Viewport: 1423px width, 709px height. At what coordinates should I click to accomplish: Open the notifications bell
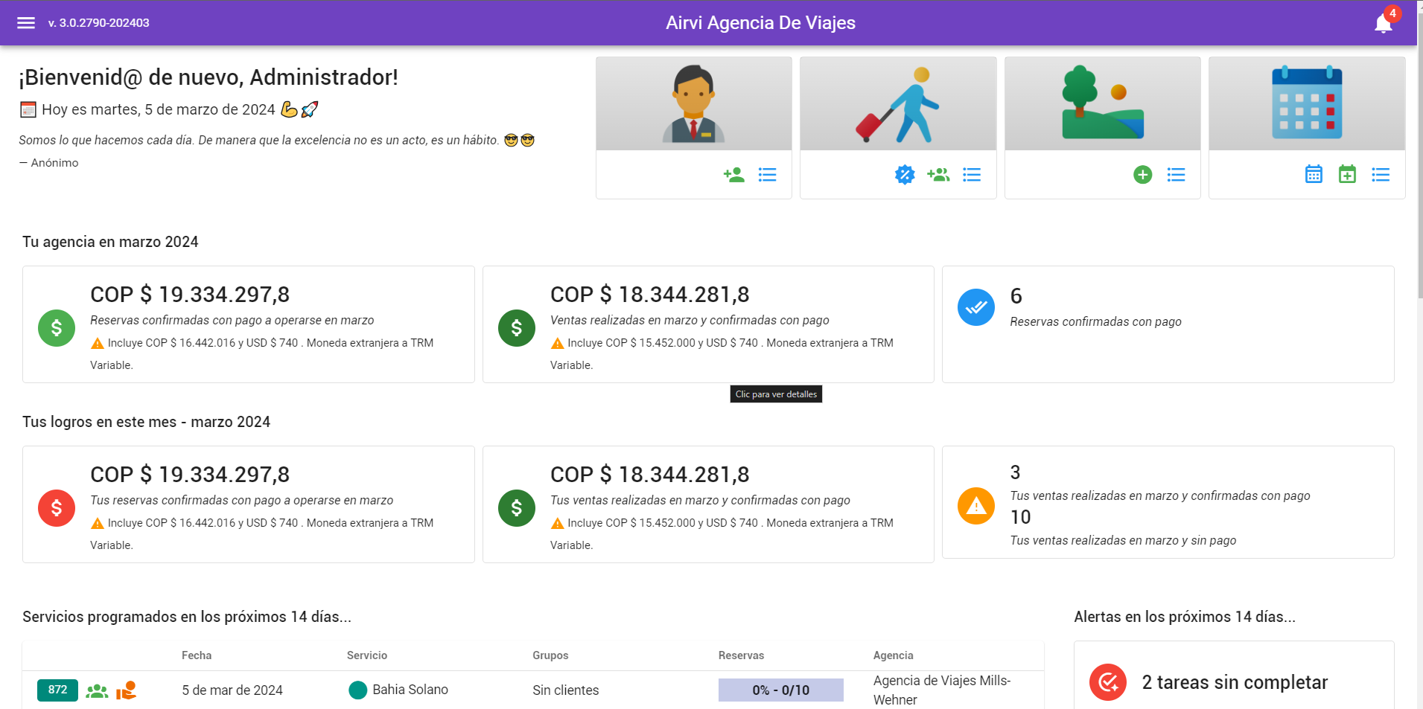(x=1383, y=24)
